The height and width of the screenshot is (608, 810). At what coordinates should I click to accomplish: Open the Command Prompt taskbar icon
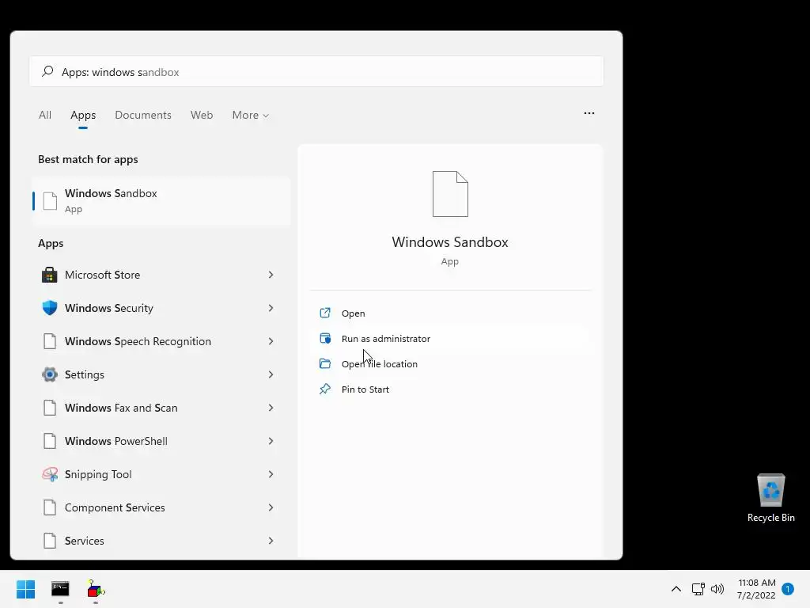[60, 589]
